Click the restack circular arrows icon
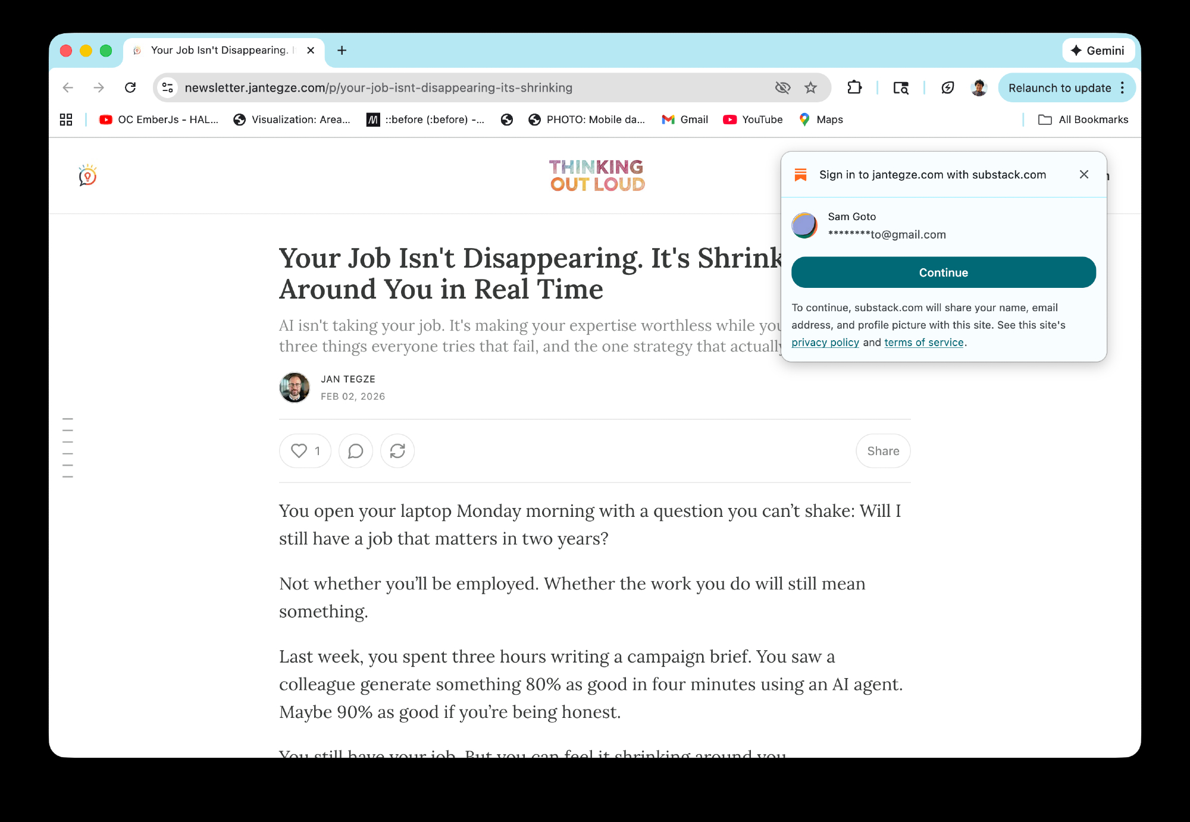This screenshot has height=822, width=1190. coord(397,451)
